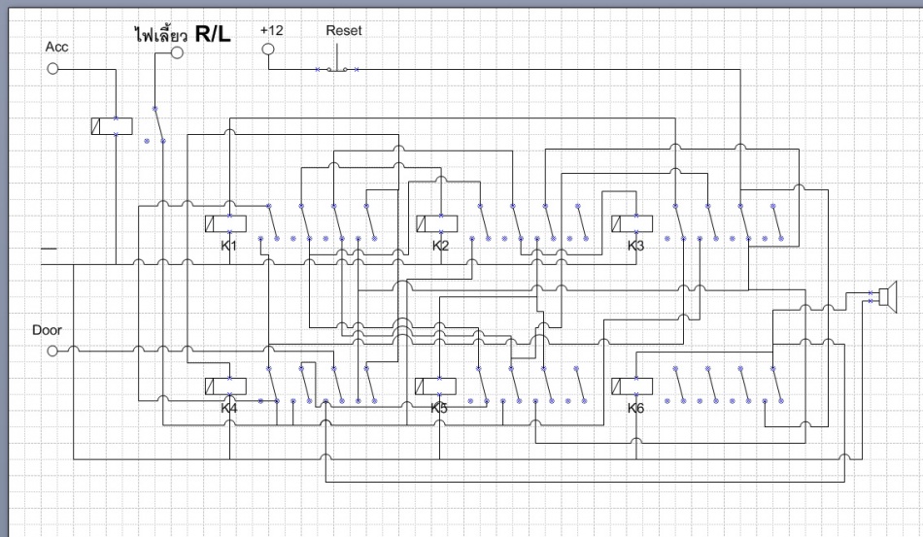Select the +12 text label

(272, 31)
